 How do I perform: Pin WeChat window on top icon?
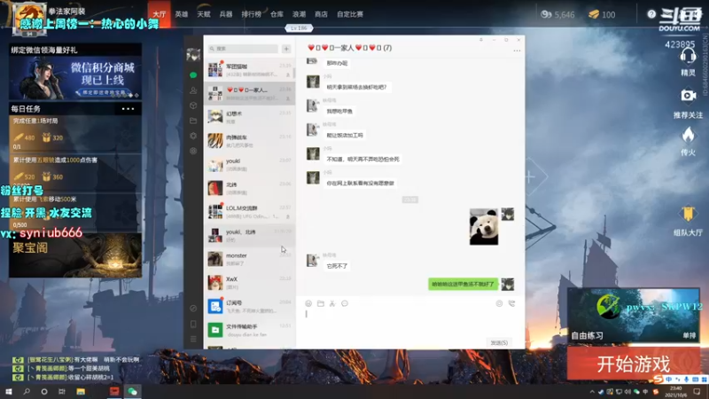coord(481,40)
